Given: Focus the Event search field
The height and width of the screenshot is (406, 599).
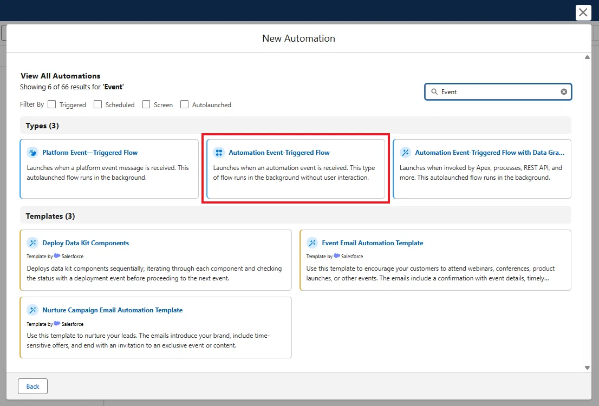Looking at the screenshot, I should point(498,91).
